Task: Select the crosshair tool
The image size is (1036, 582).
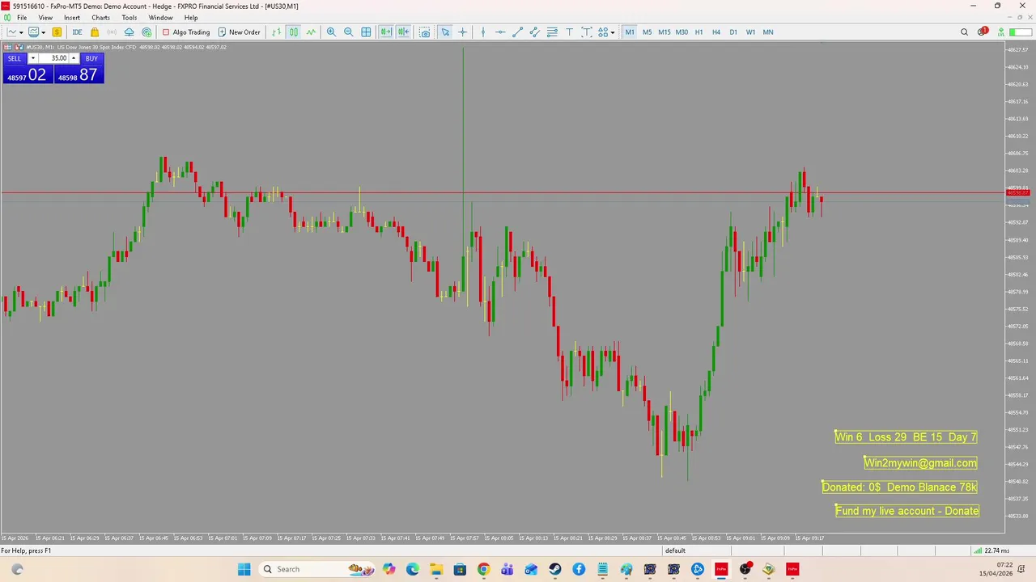Action: click(463, 32)
